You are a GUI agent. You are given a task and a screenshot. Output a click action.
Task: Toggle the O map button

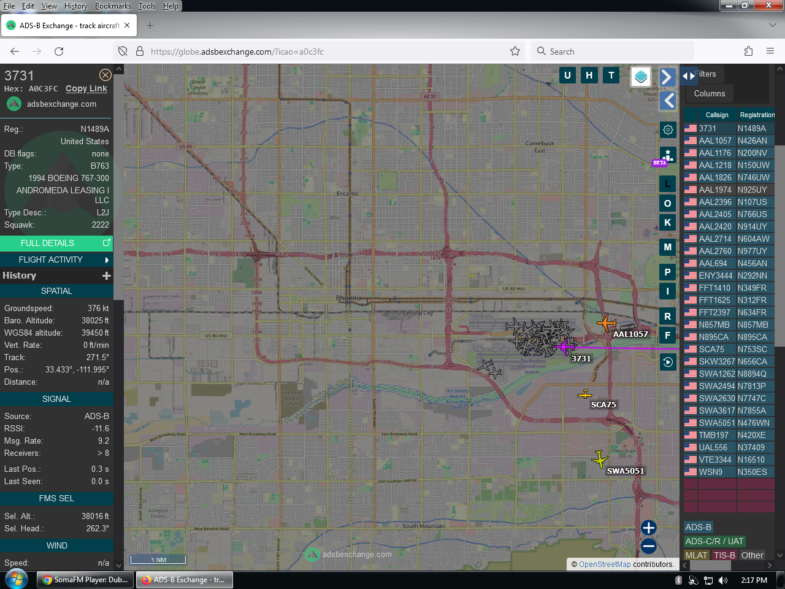pyautogui.click(x=668, y=203)
